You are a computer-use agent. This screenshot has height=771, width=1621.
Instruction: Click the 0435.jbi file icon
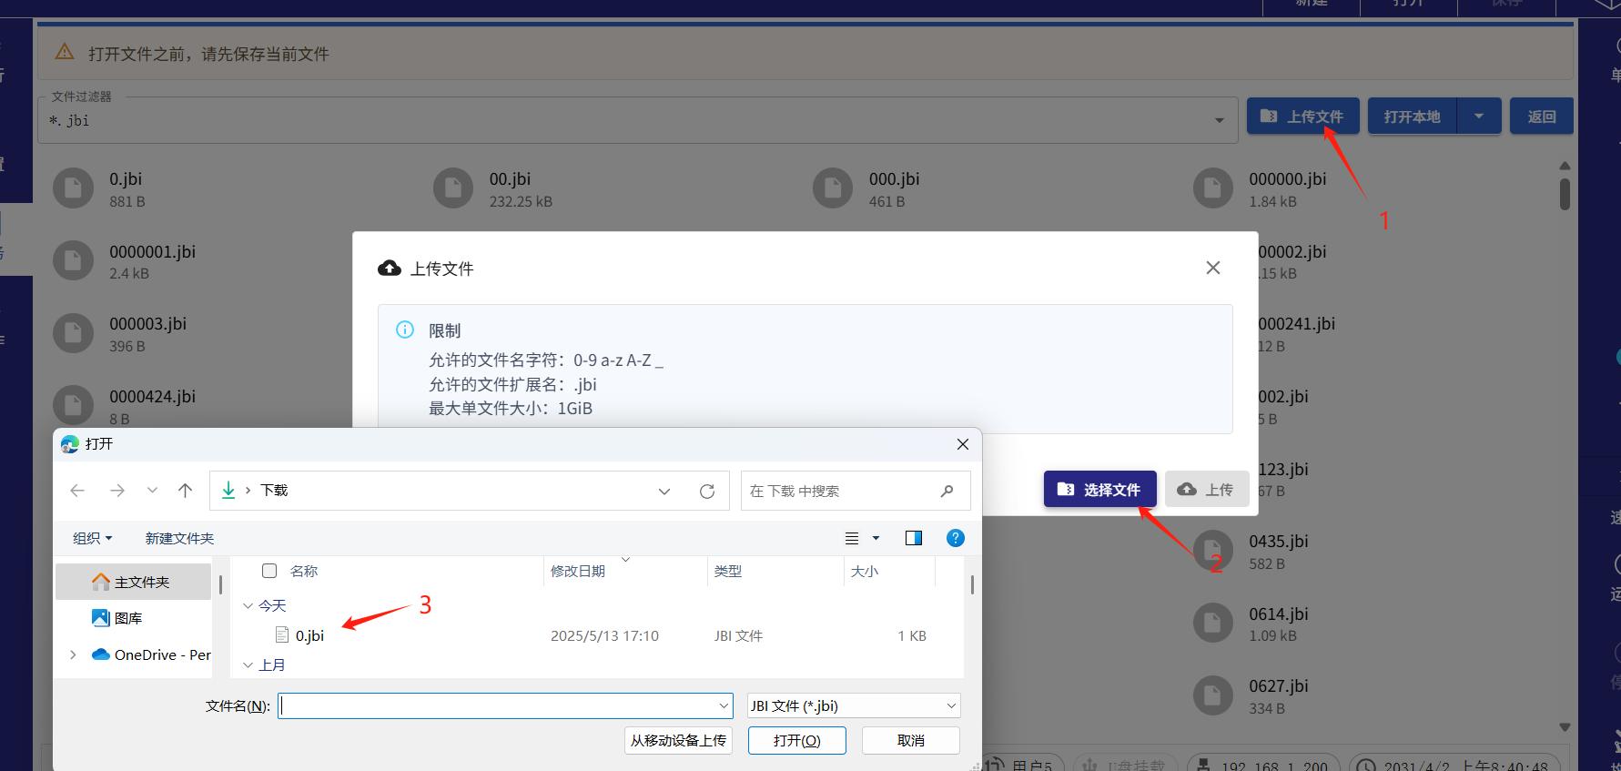point(1212,552)
